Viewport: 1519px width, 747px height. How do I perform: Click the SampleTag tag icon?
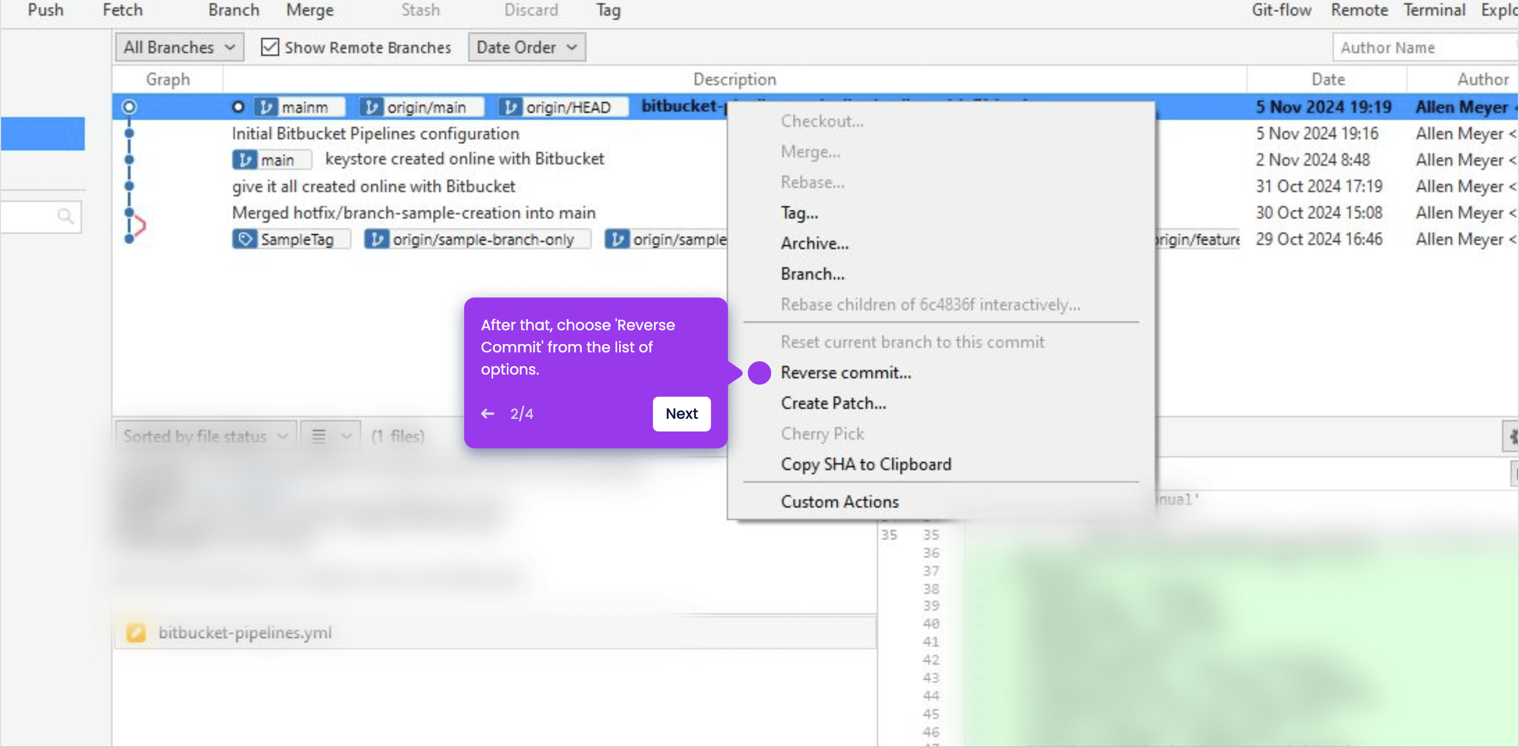[245, 240]
